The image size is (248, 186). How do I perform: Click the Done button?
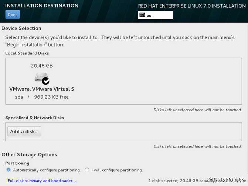pos(13,15)
